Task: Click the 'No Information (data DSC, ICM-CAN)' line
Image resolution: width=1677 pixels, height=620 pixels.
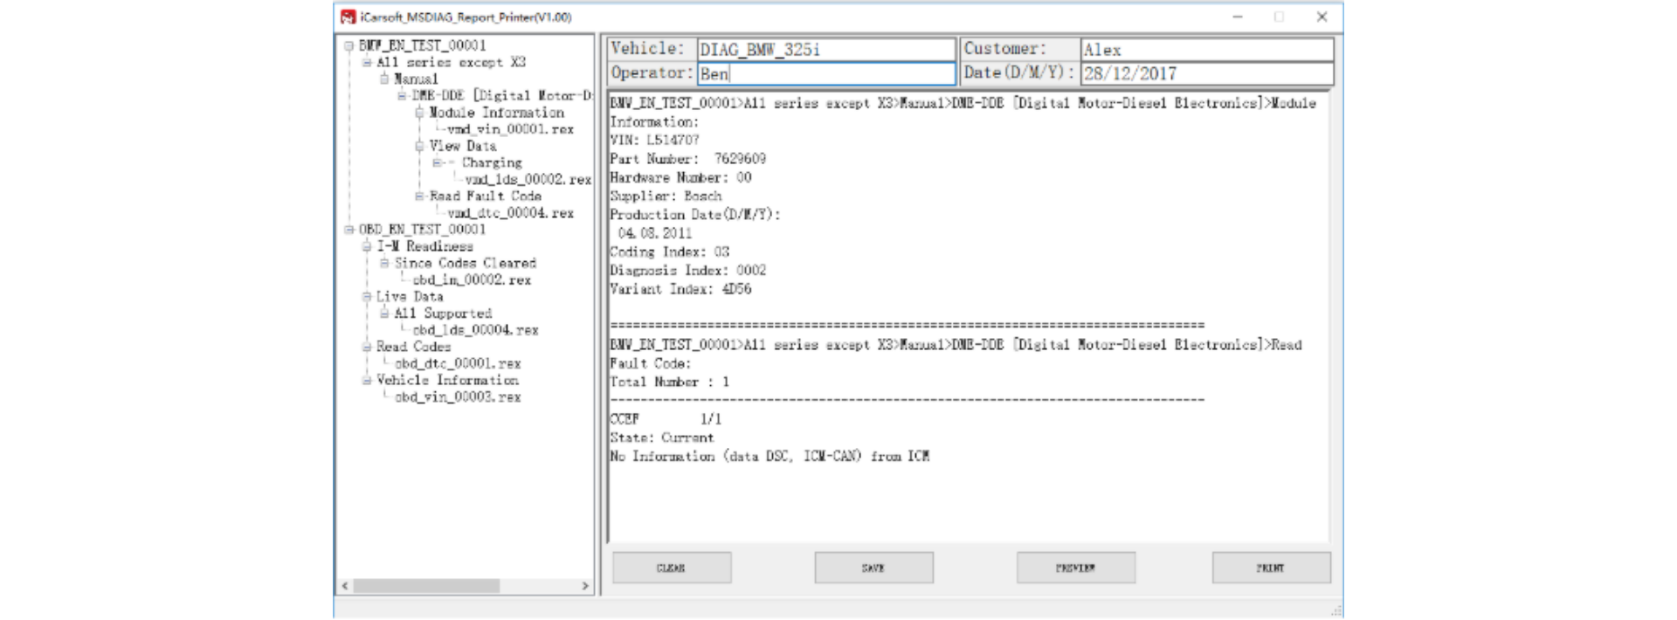Action: tap(769, 456)
